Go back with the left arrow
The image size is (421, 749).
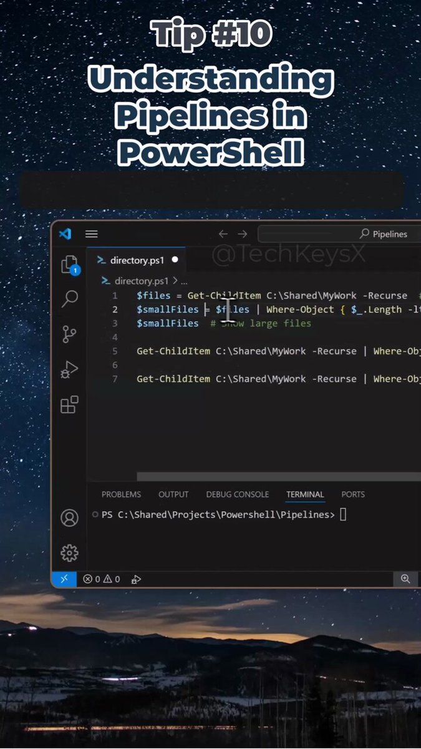[223, 234]
